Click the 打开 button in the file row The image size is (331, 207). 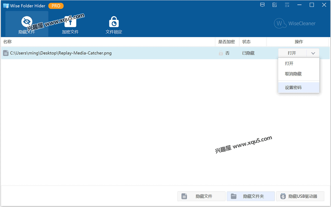pos(292,53)
